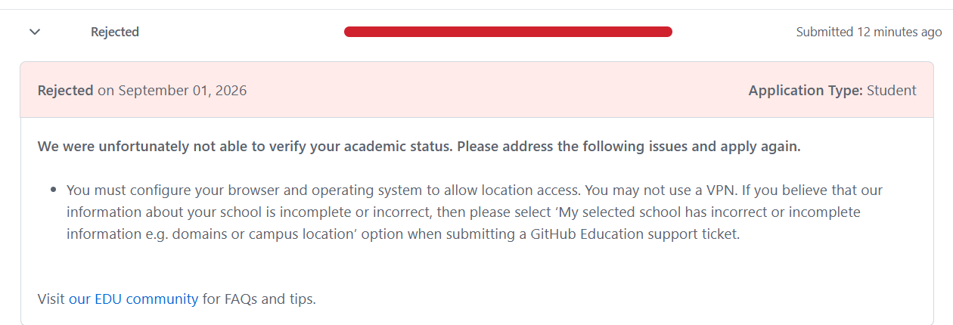The image size is (953, 325).
Task: Click the Rejected on September 01, 2026 header
Action: (142, 91)
